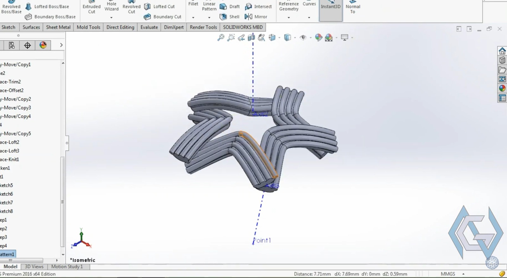This screenshot has width=507, height=278.
Task: Click the Lofted Cut tool
Action: pos(159,6)
